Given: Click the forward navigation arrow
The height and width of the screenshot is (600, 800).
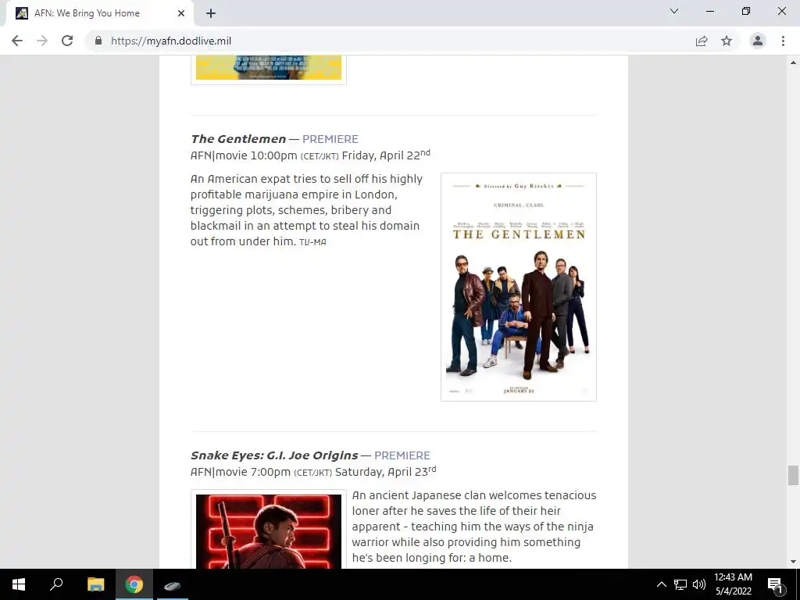Looking at the screenshot, I should click(42, 41).
